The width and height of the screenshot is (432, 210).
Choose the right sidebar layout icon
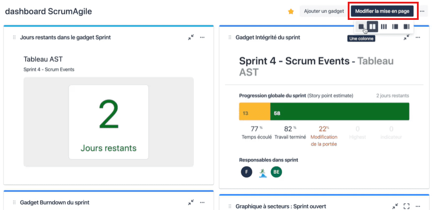(406, 27)
